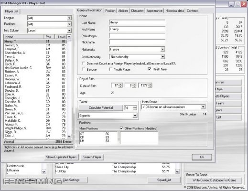The image size is (248, 191).
Task: Adjust the birth month spinner
Action: pyautogui.click(x=134, y=85)
